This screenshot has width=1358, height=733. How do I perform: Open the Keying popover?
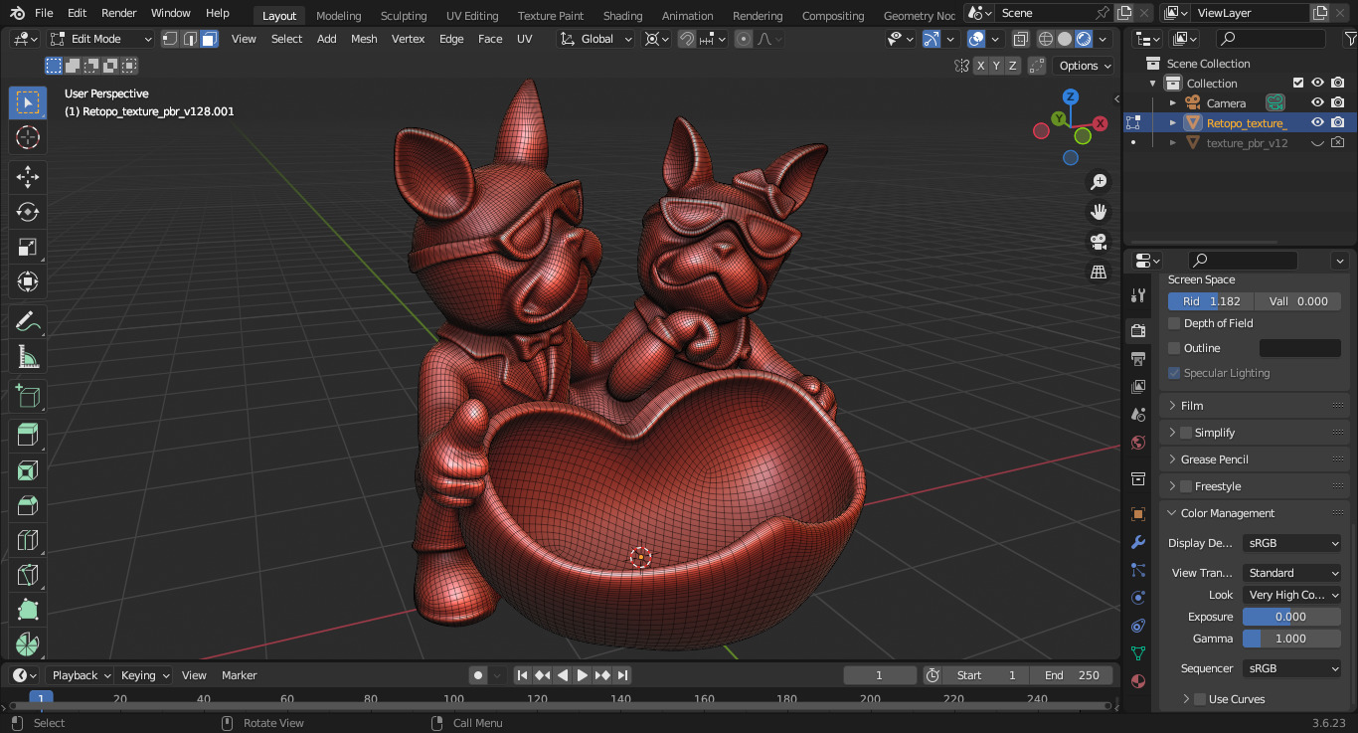click(145, 675)
